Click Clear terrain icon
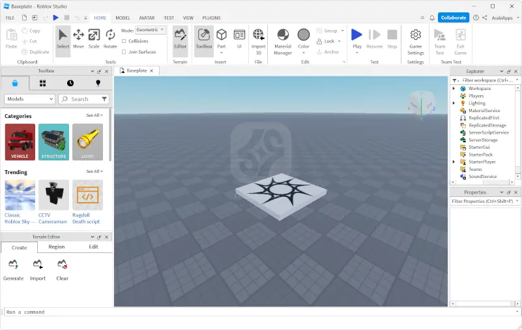The width and height of the screenshot is (522, 330). tap(63, 264)
